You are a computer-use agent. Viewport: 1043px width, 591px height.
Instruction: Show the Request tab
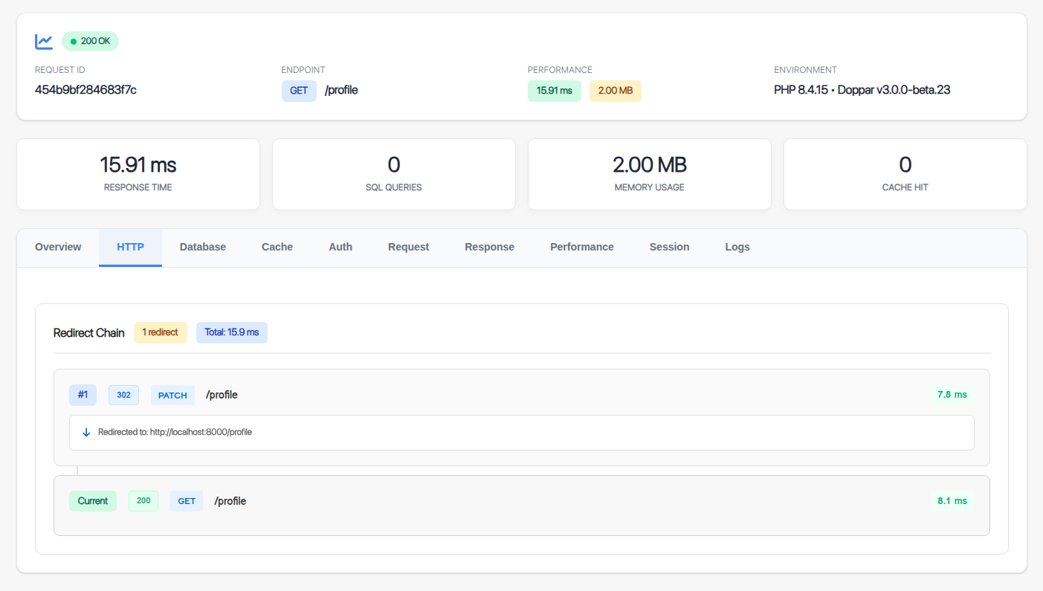click(x=408, y=247)
